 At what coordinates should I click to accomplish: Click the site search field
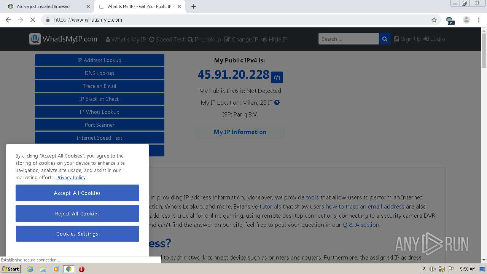pyautogui.click(x=349, y=39)
